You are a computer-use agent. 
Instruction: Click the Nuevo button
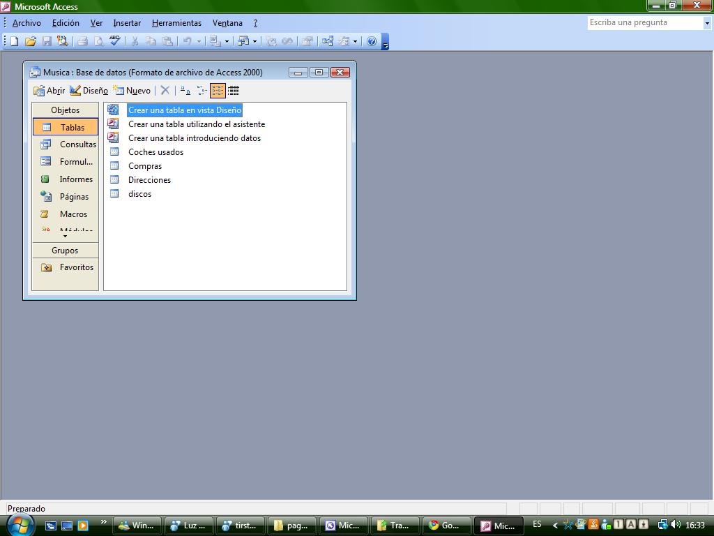pos(132,90)
